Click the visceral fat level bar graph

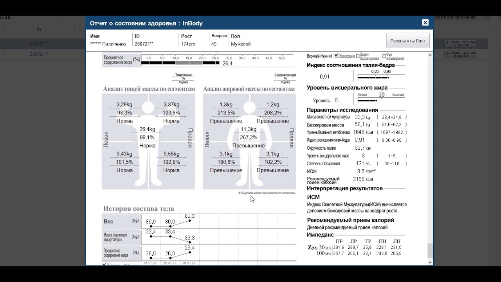(x=367, y=101)
